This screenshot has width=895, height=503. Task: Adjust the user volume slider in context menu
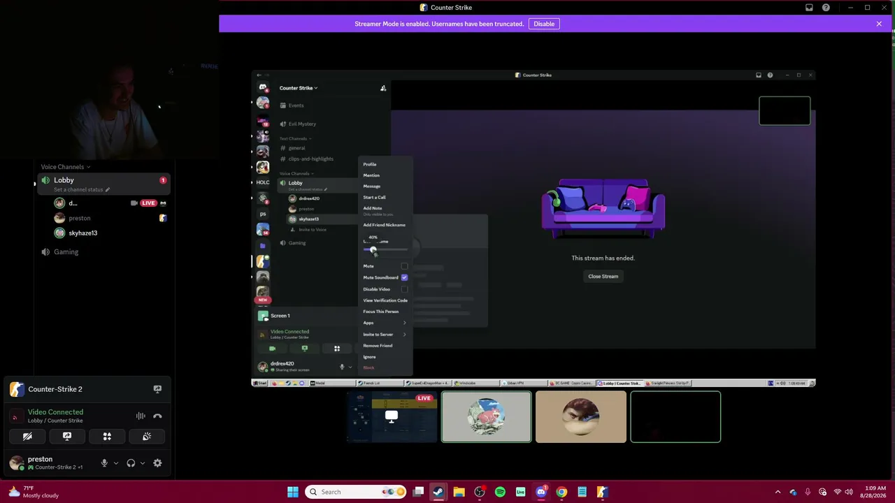click(x=385, y=250)
